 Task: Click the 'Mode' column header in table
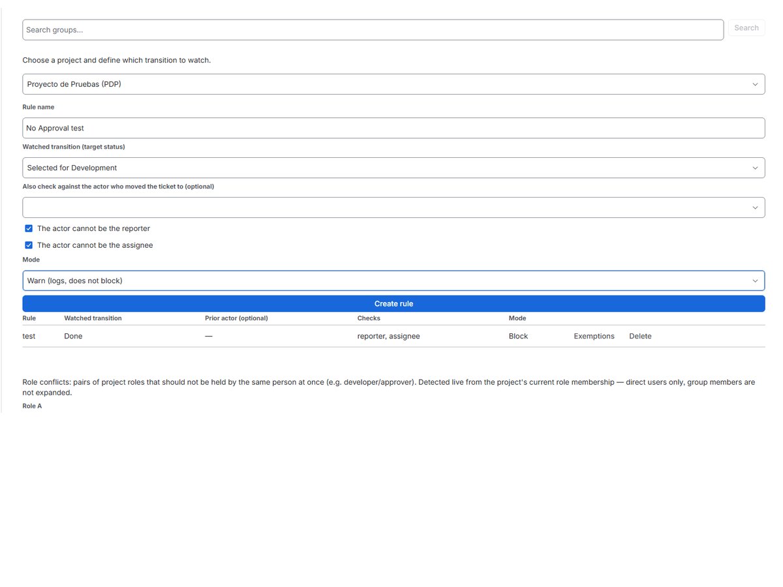click(517, 318)
